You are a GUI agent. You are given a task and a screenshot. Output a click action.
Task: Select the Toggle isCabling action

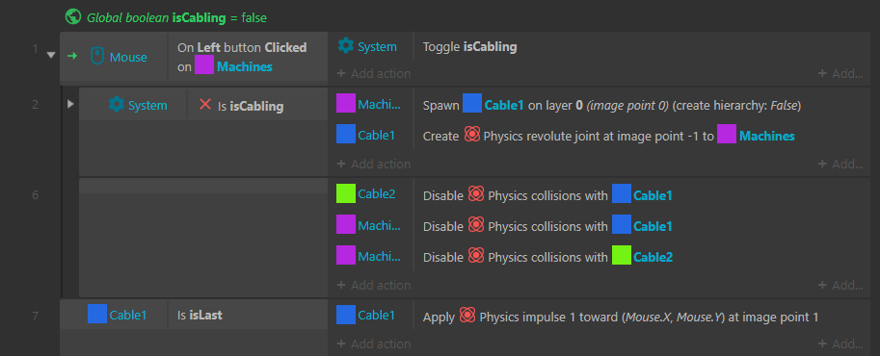(x=469, y=47)
